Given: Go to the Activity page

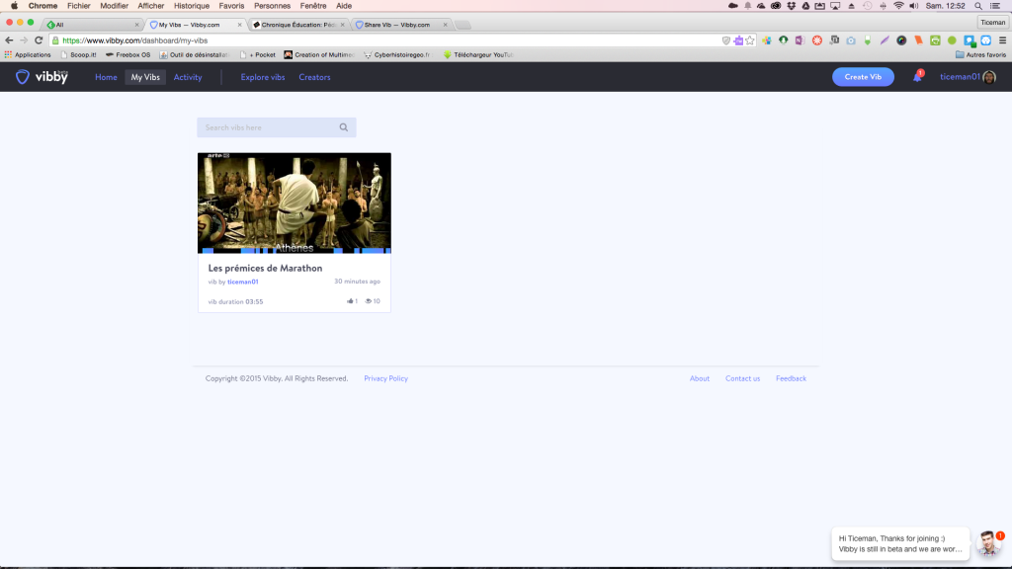Looking at the screenshot, I should [x=188, y=77].
